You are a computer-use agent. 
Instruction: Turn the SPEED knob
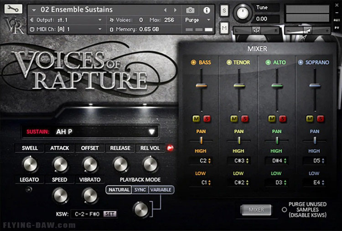point(60,195)
